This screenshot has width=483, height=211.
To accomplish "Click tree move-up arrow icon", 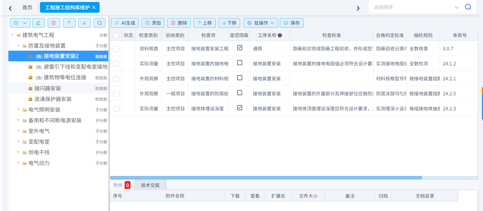I will [69, 23].
